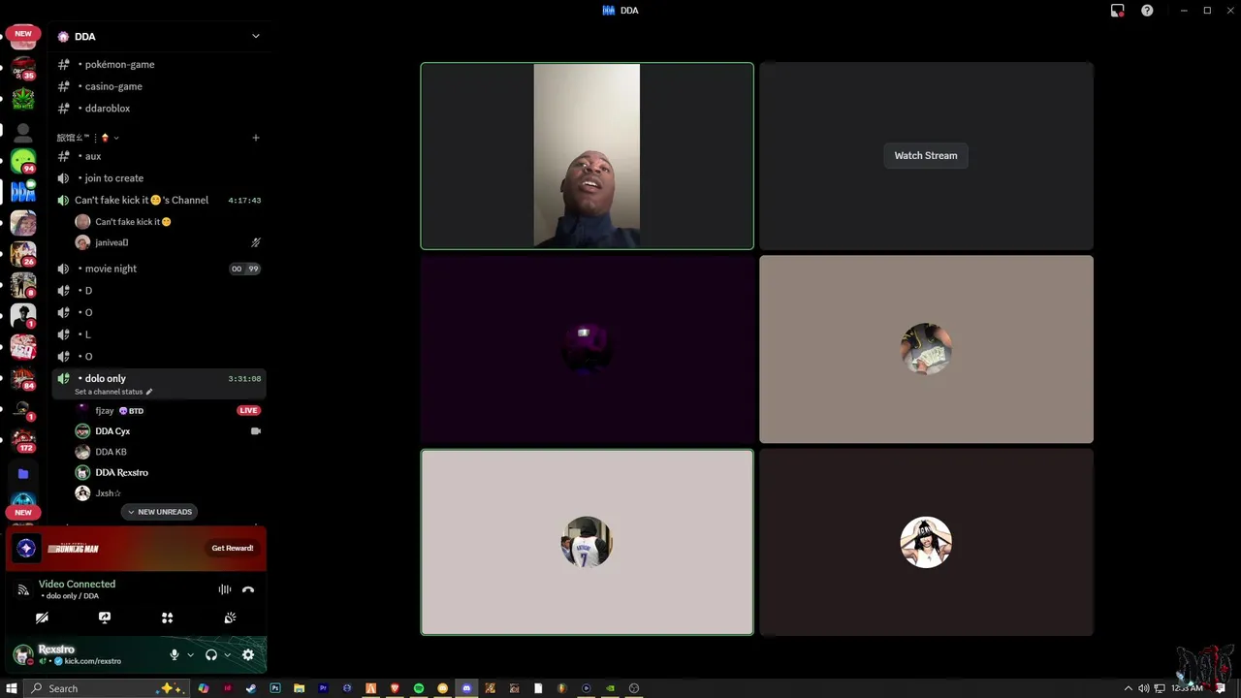Focus the jersey avatar participant tile

[587, 542]
